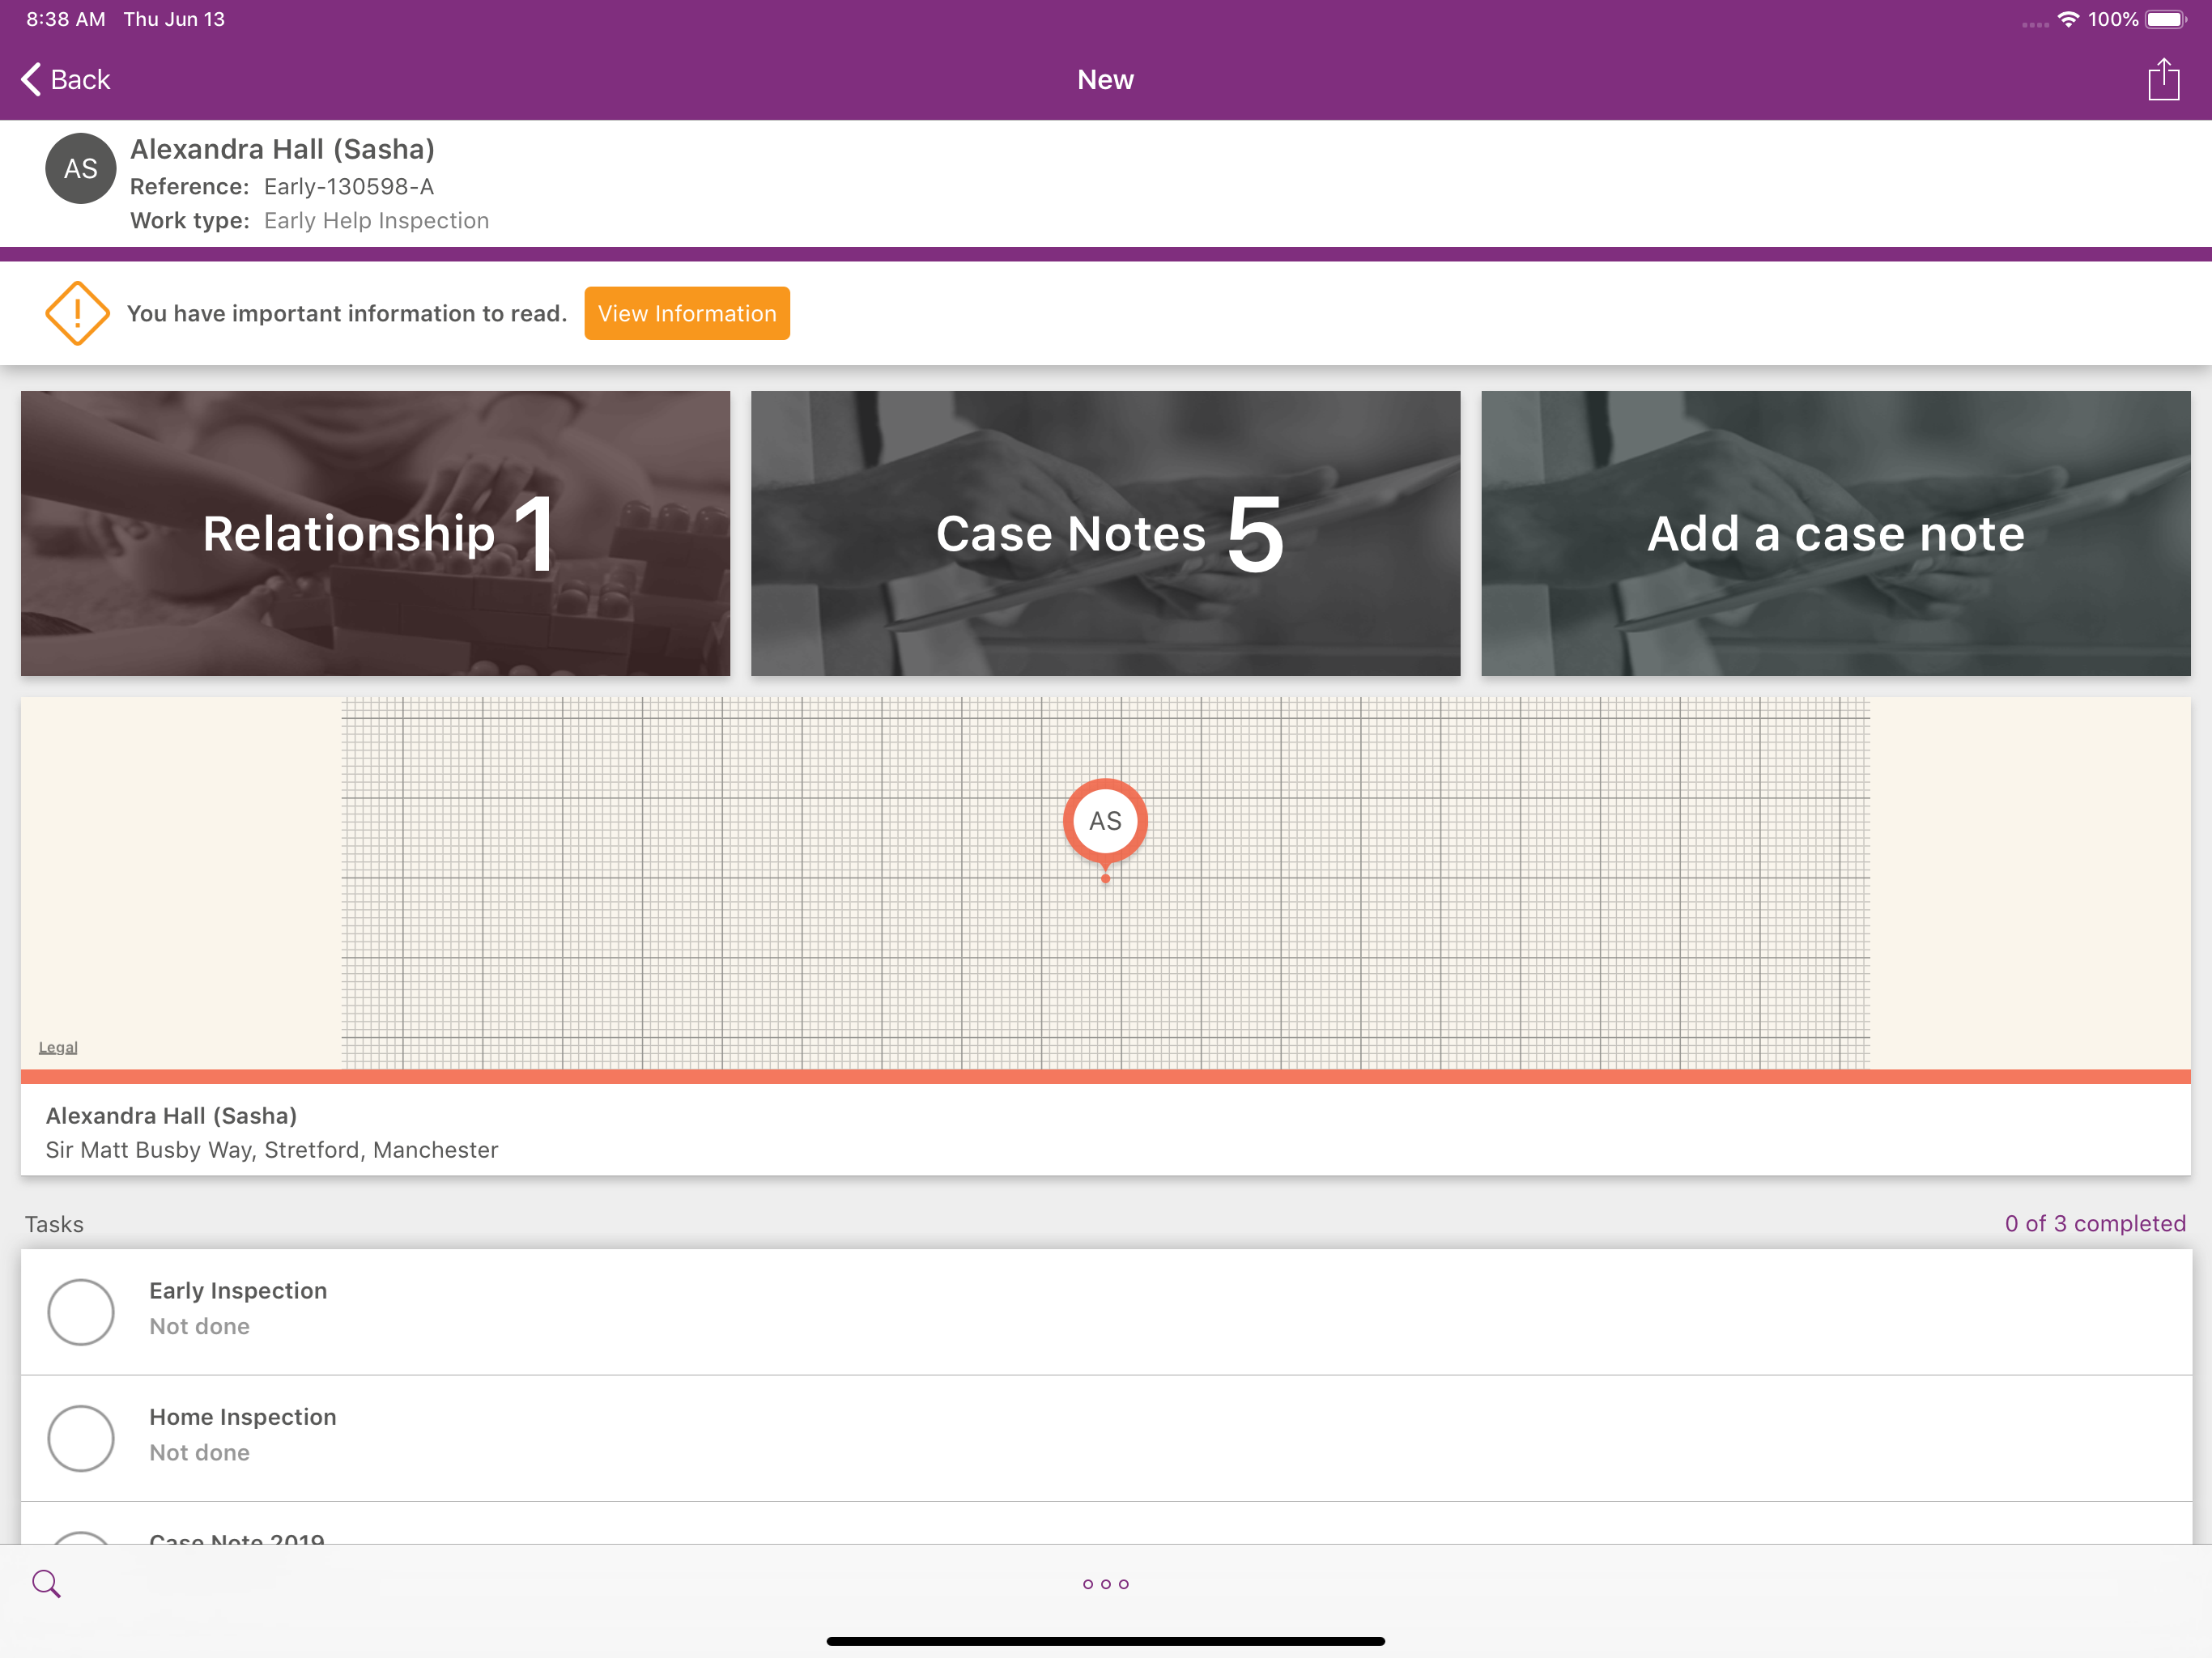Open the three-dot more options menu
This screenshot has width=2212, height=1658.
click(x=1105, y=1584)
